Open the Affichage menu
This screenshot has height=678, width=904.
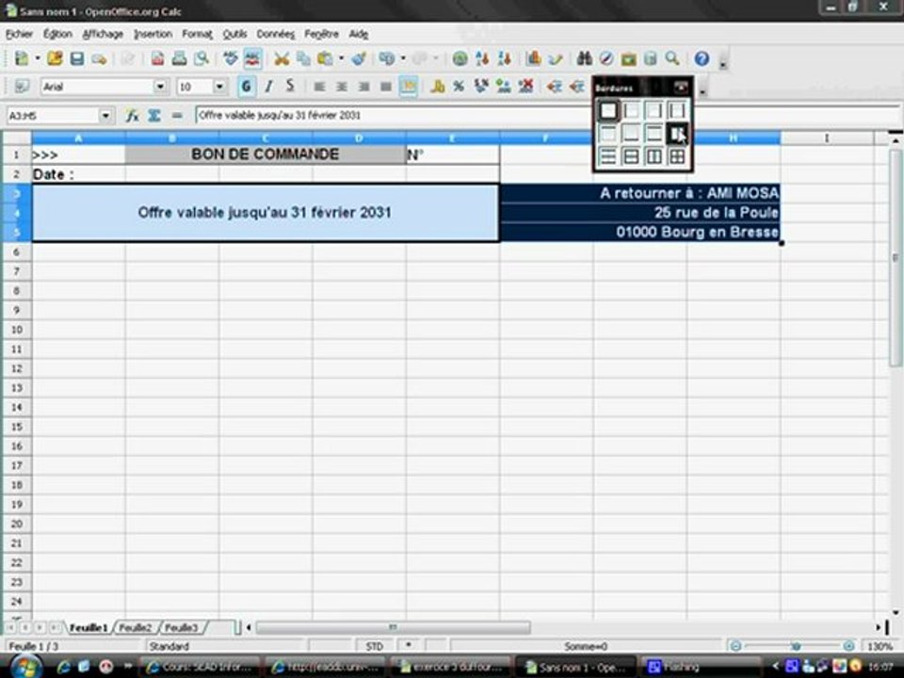coord(103,34)
